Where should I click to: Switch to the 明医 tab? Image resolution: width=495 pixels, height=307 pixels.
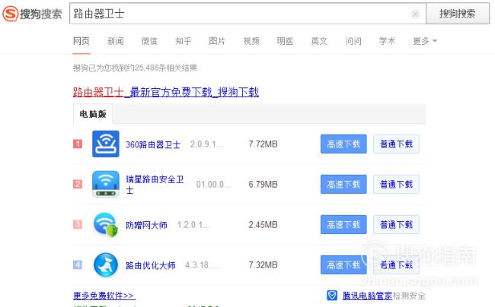pyautogui.click(x=285, y=41)
